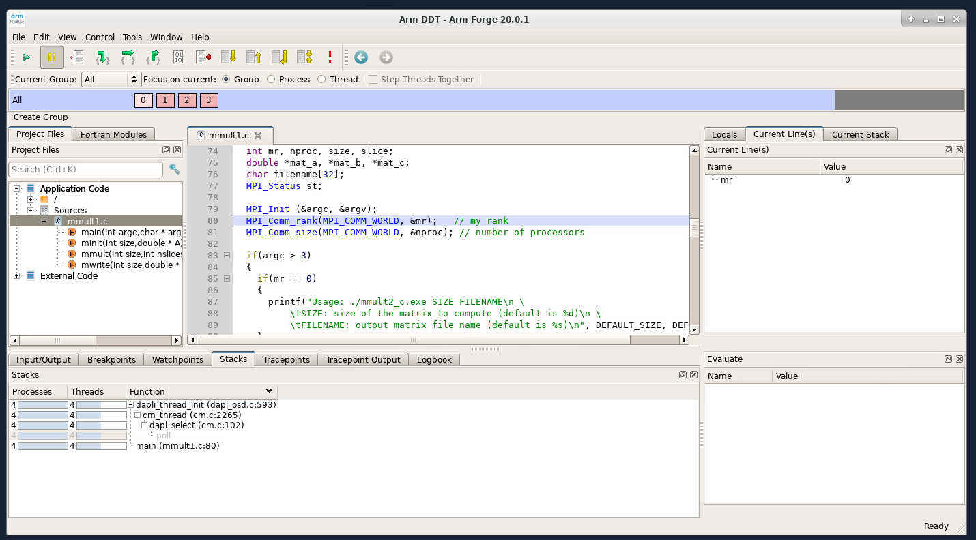Float the Project Files panel
The image size is (976, 540).
[x=166, y=150]
